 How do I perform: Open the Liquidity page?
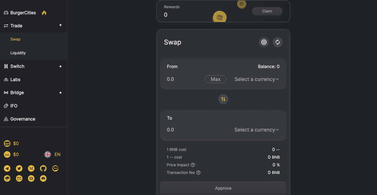click(x=18, y=53)
